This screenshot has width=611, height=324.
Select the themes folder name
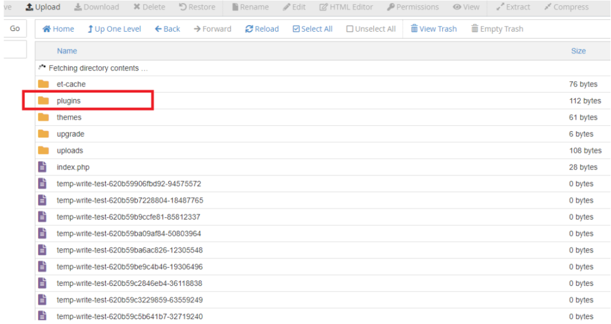(x=69, y=118)
